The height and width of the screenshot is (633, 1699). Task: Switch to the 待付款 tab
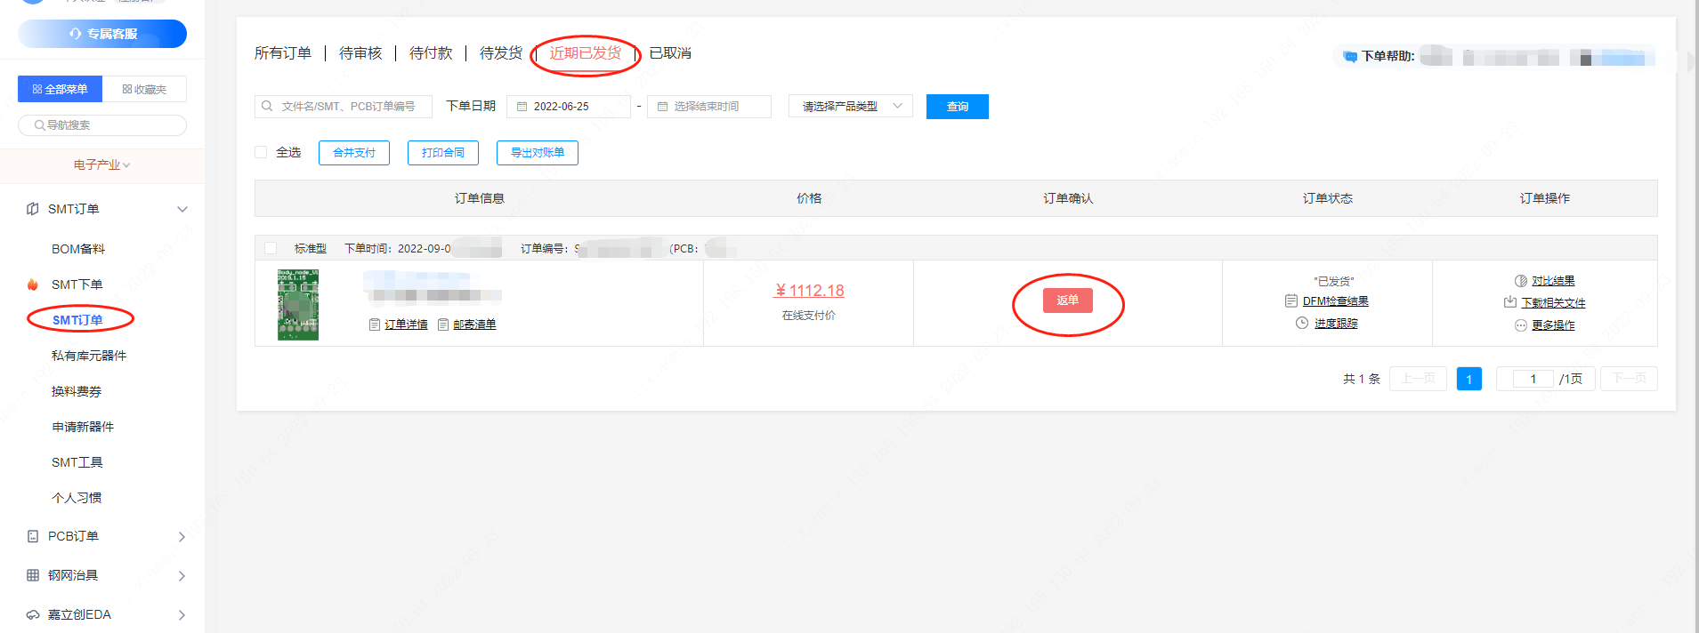(431, 53)
